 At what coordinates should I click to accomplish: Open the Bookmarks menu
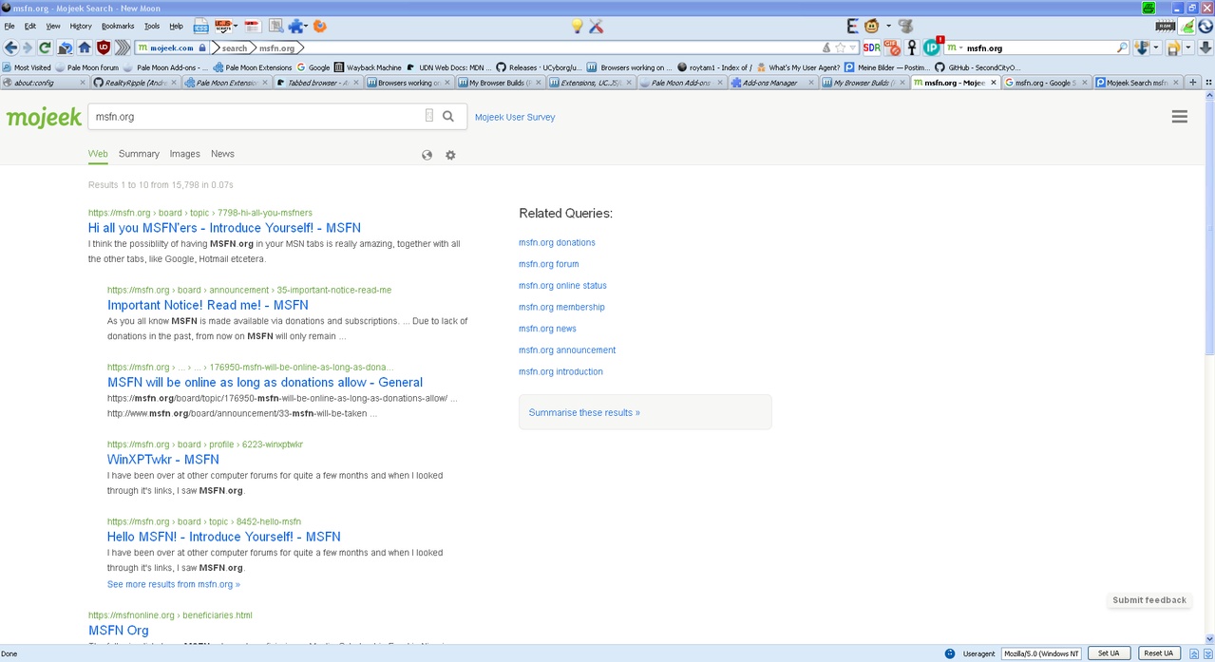[x=118, y=27]
